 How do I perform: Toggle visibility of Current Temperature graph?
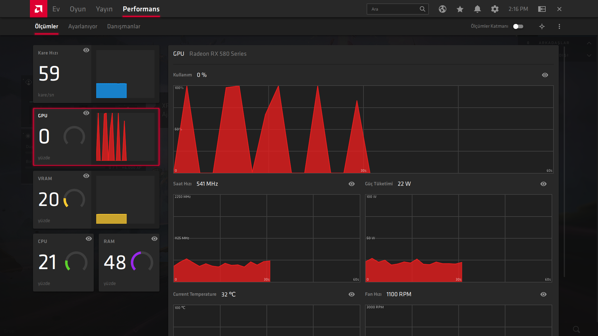[x=352, y=294]
